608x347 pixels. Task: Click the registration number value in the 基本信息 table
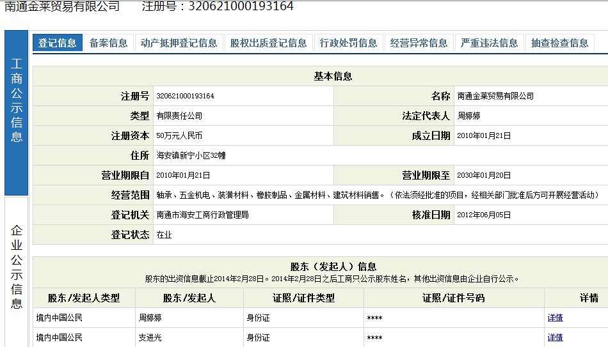(185, 96)
